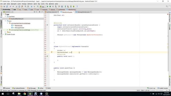Viewport: 171px width, 96px height.
Task: Click the Cut scissors icon
Action: 17,6
